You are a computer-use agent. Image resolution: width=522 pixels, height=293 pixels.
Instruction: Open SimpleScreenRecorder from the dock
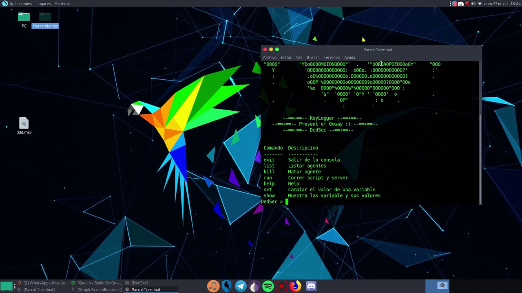point(281,286)
